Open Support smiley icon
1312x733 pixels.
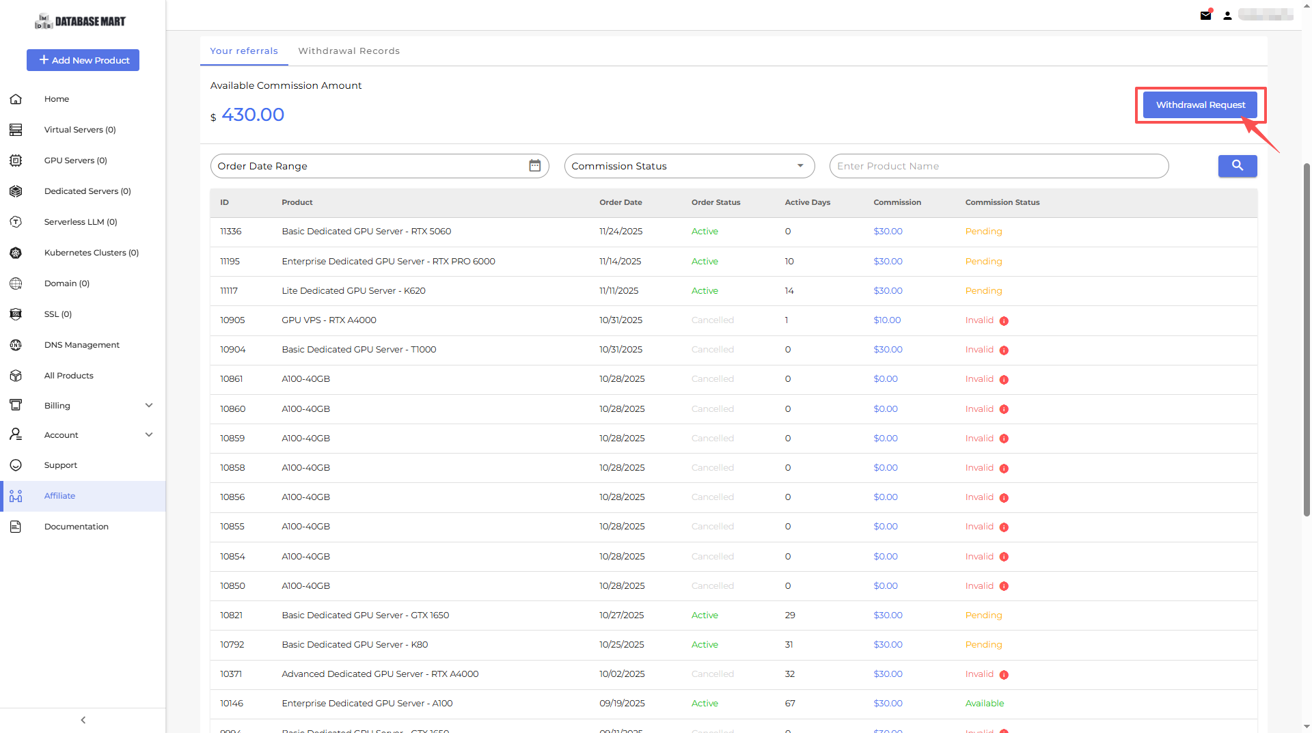[16, 465]
